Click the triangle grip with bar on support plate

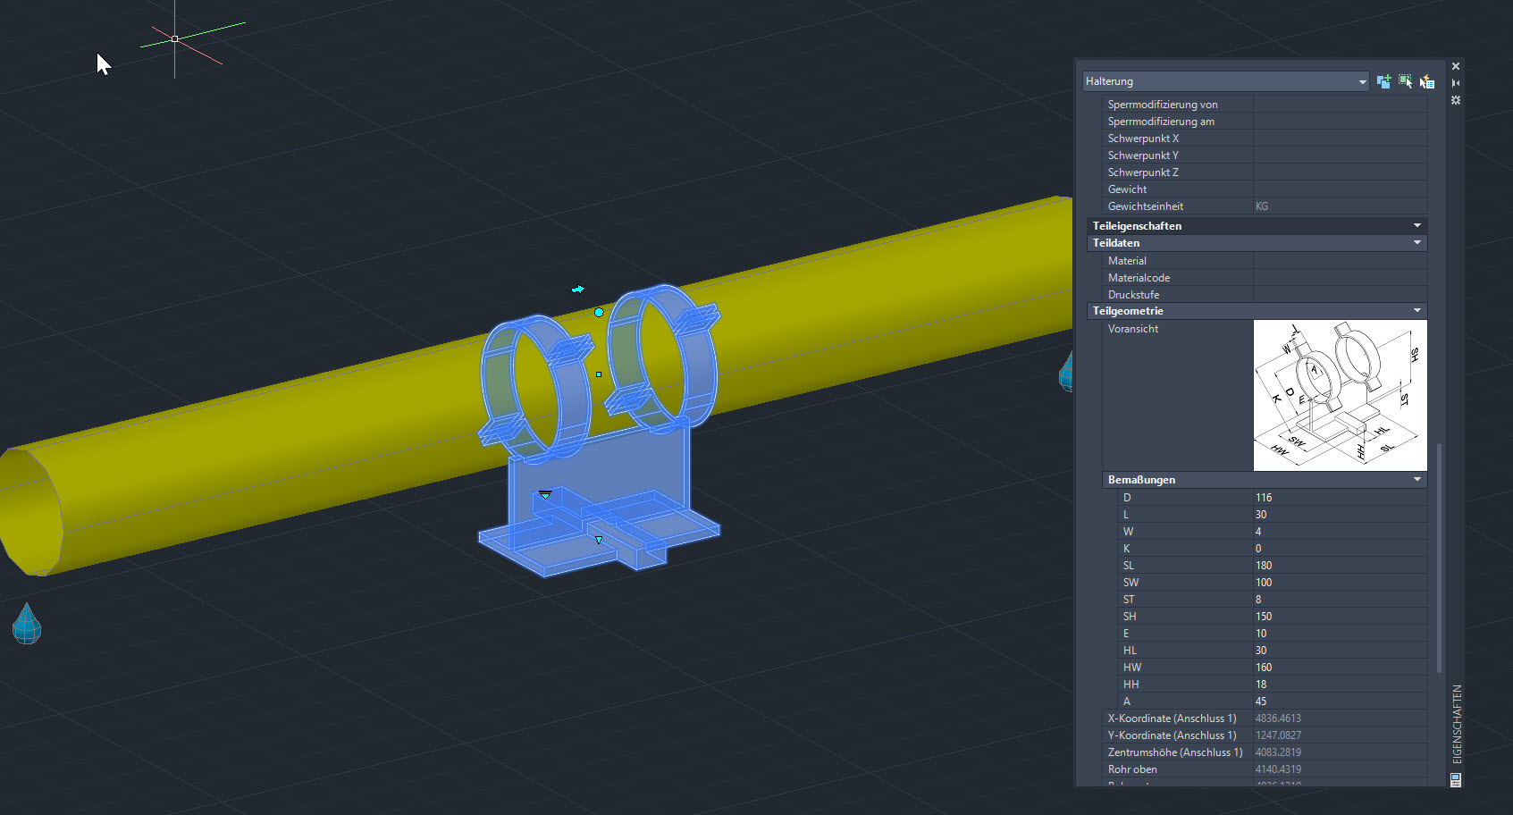coord(545,494)
